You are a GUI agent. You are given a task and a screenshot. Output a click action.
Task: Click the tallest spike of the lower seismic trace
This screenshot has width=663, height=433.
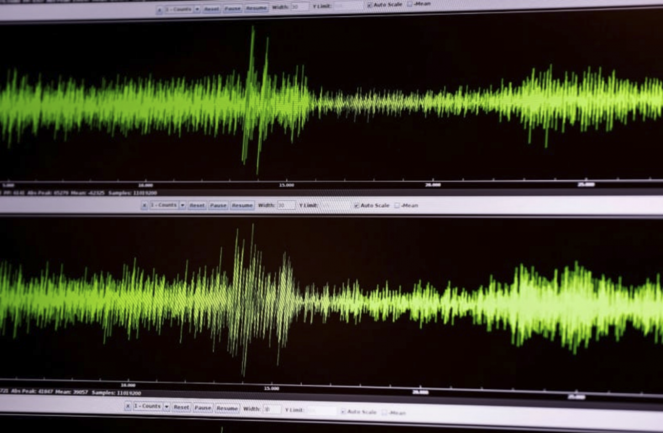(x=252, y=249)
